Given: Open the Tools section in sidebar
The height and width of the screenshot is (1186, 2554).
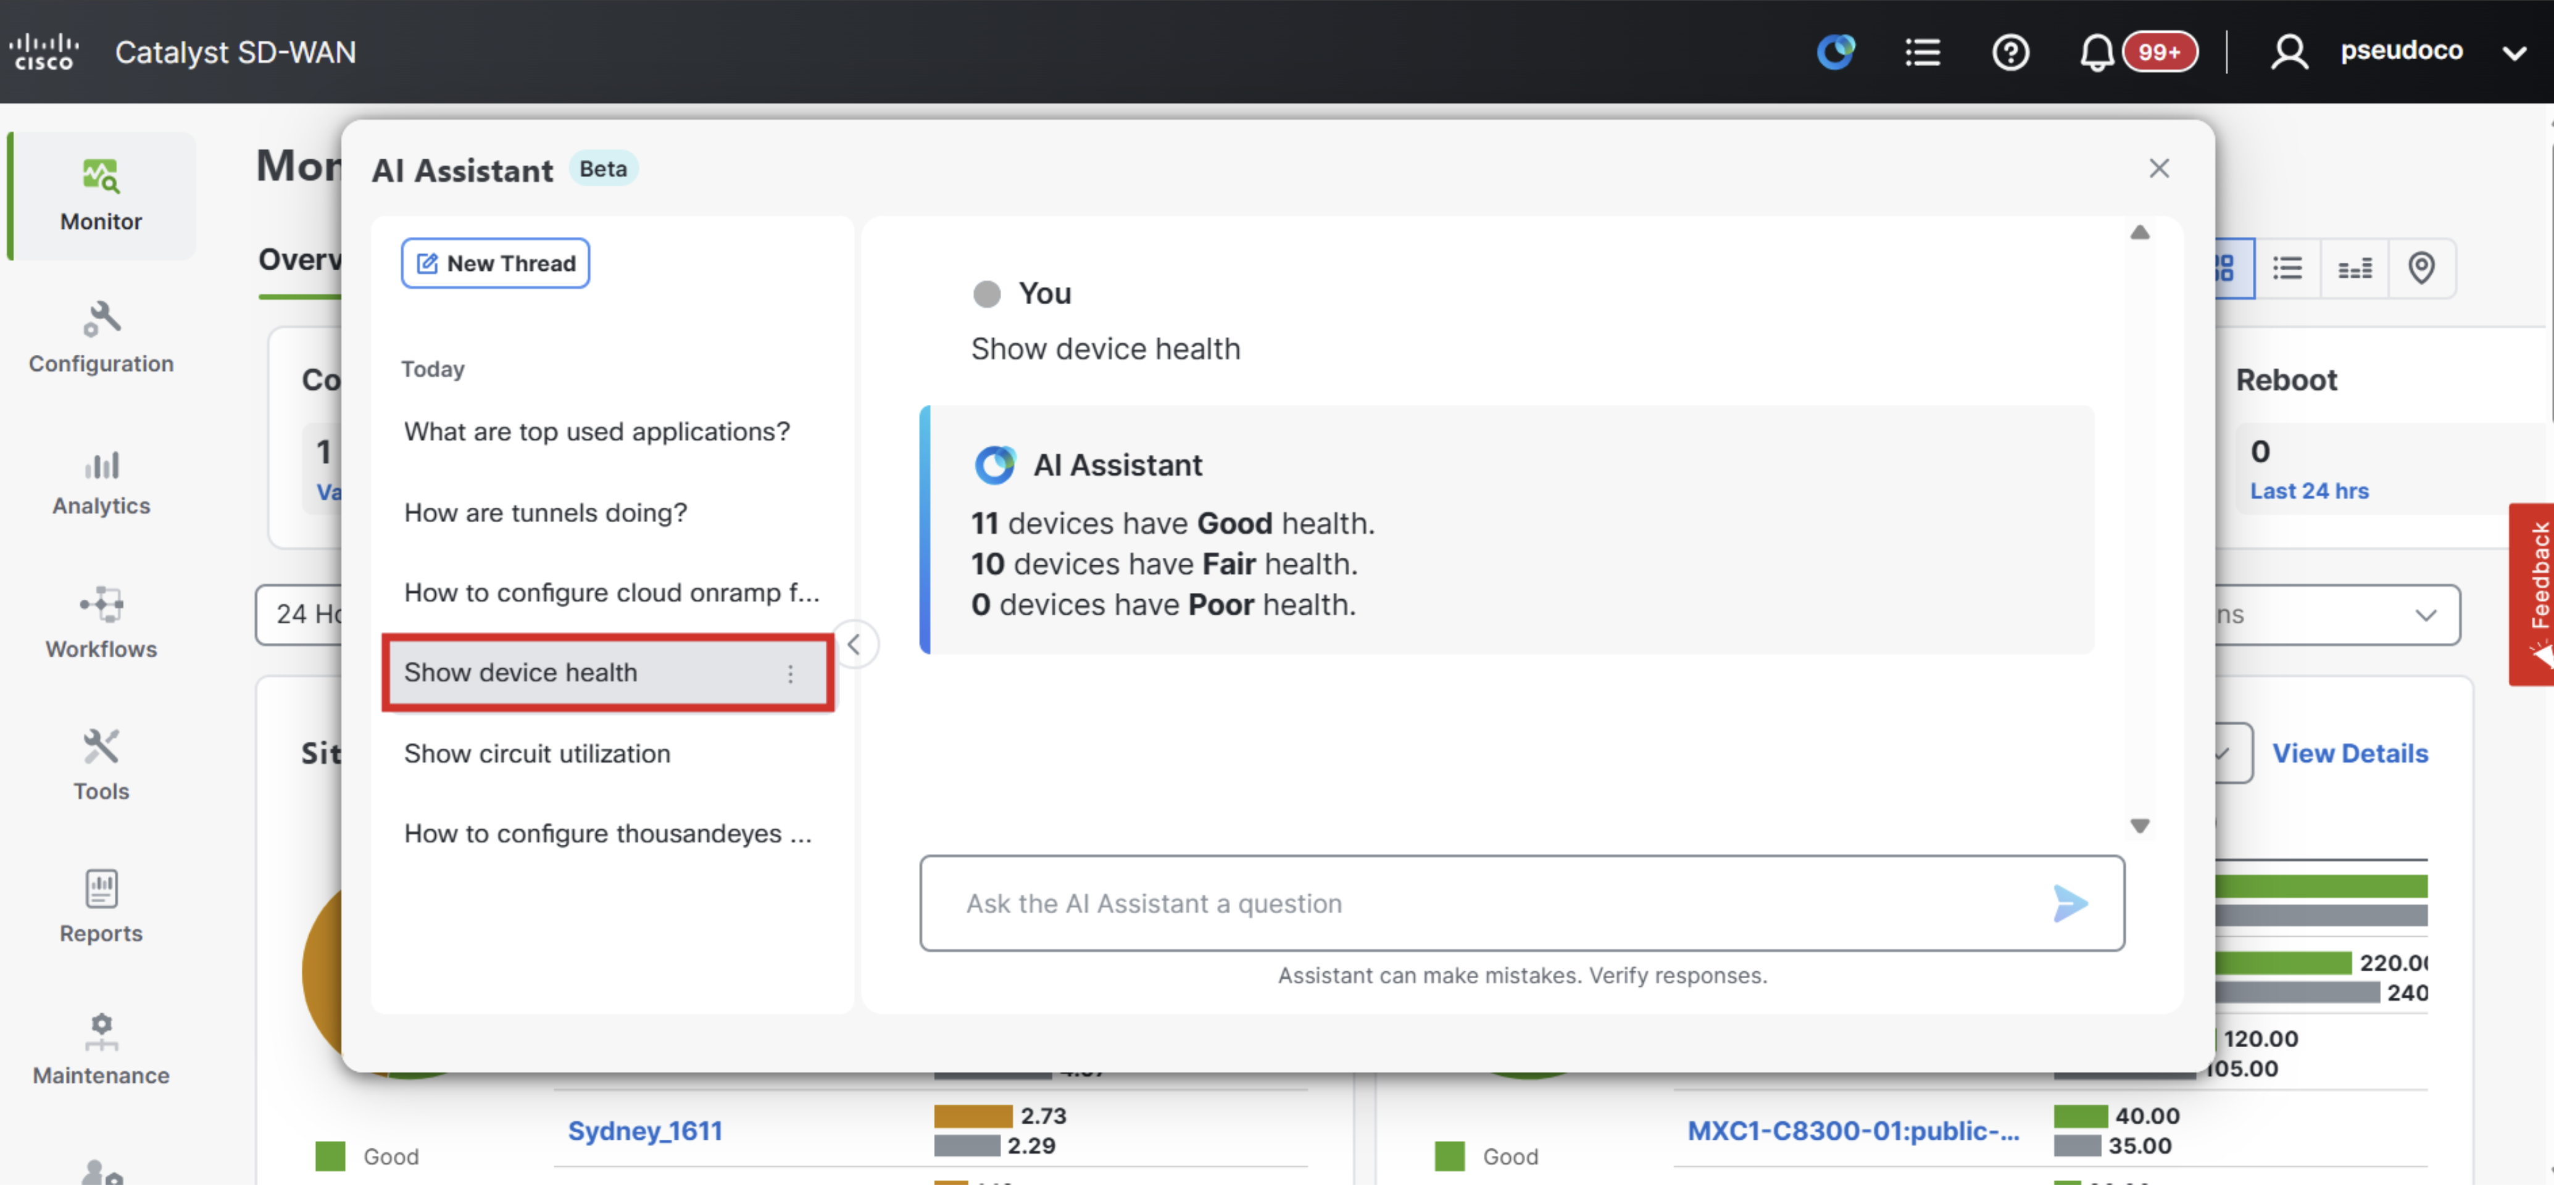Looking at the screenshot, I should pyautogui.click(x=101, y=766).
